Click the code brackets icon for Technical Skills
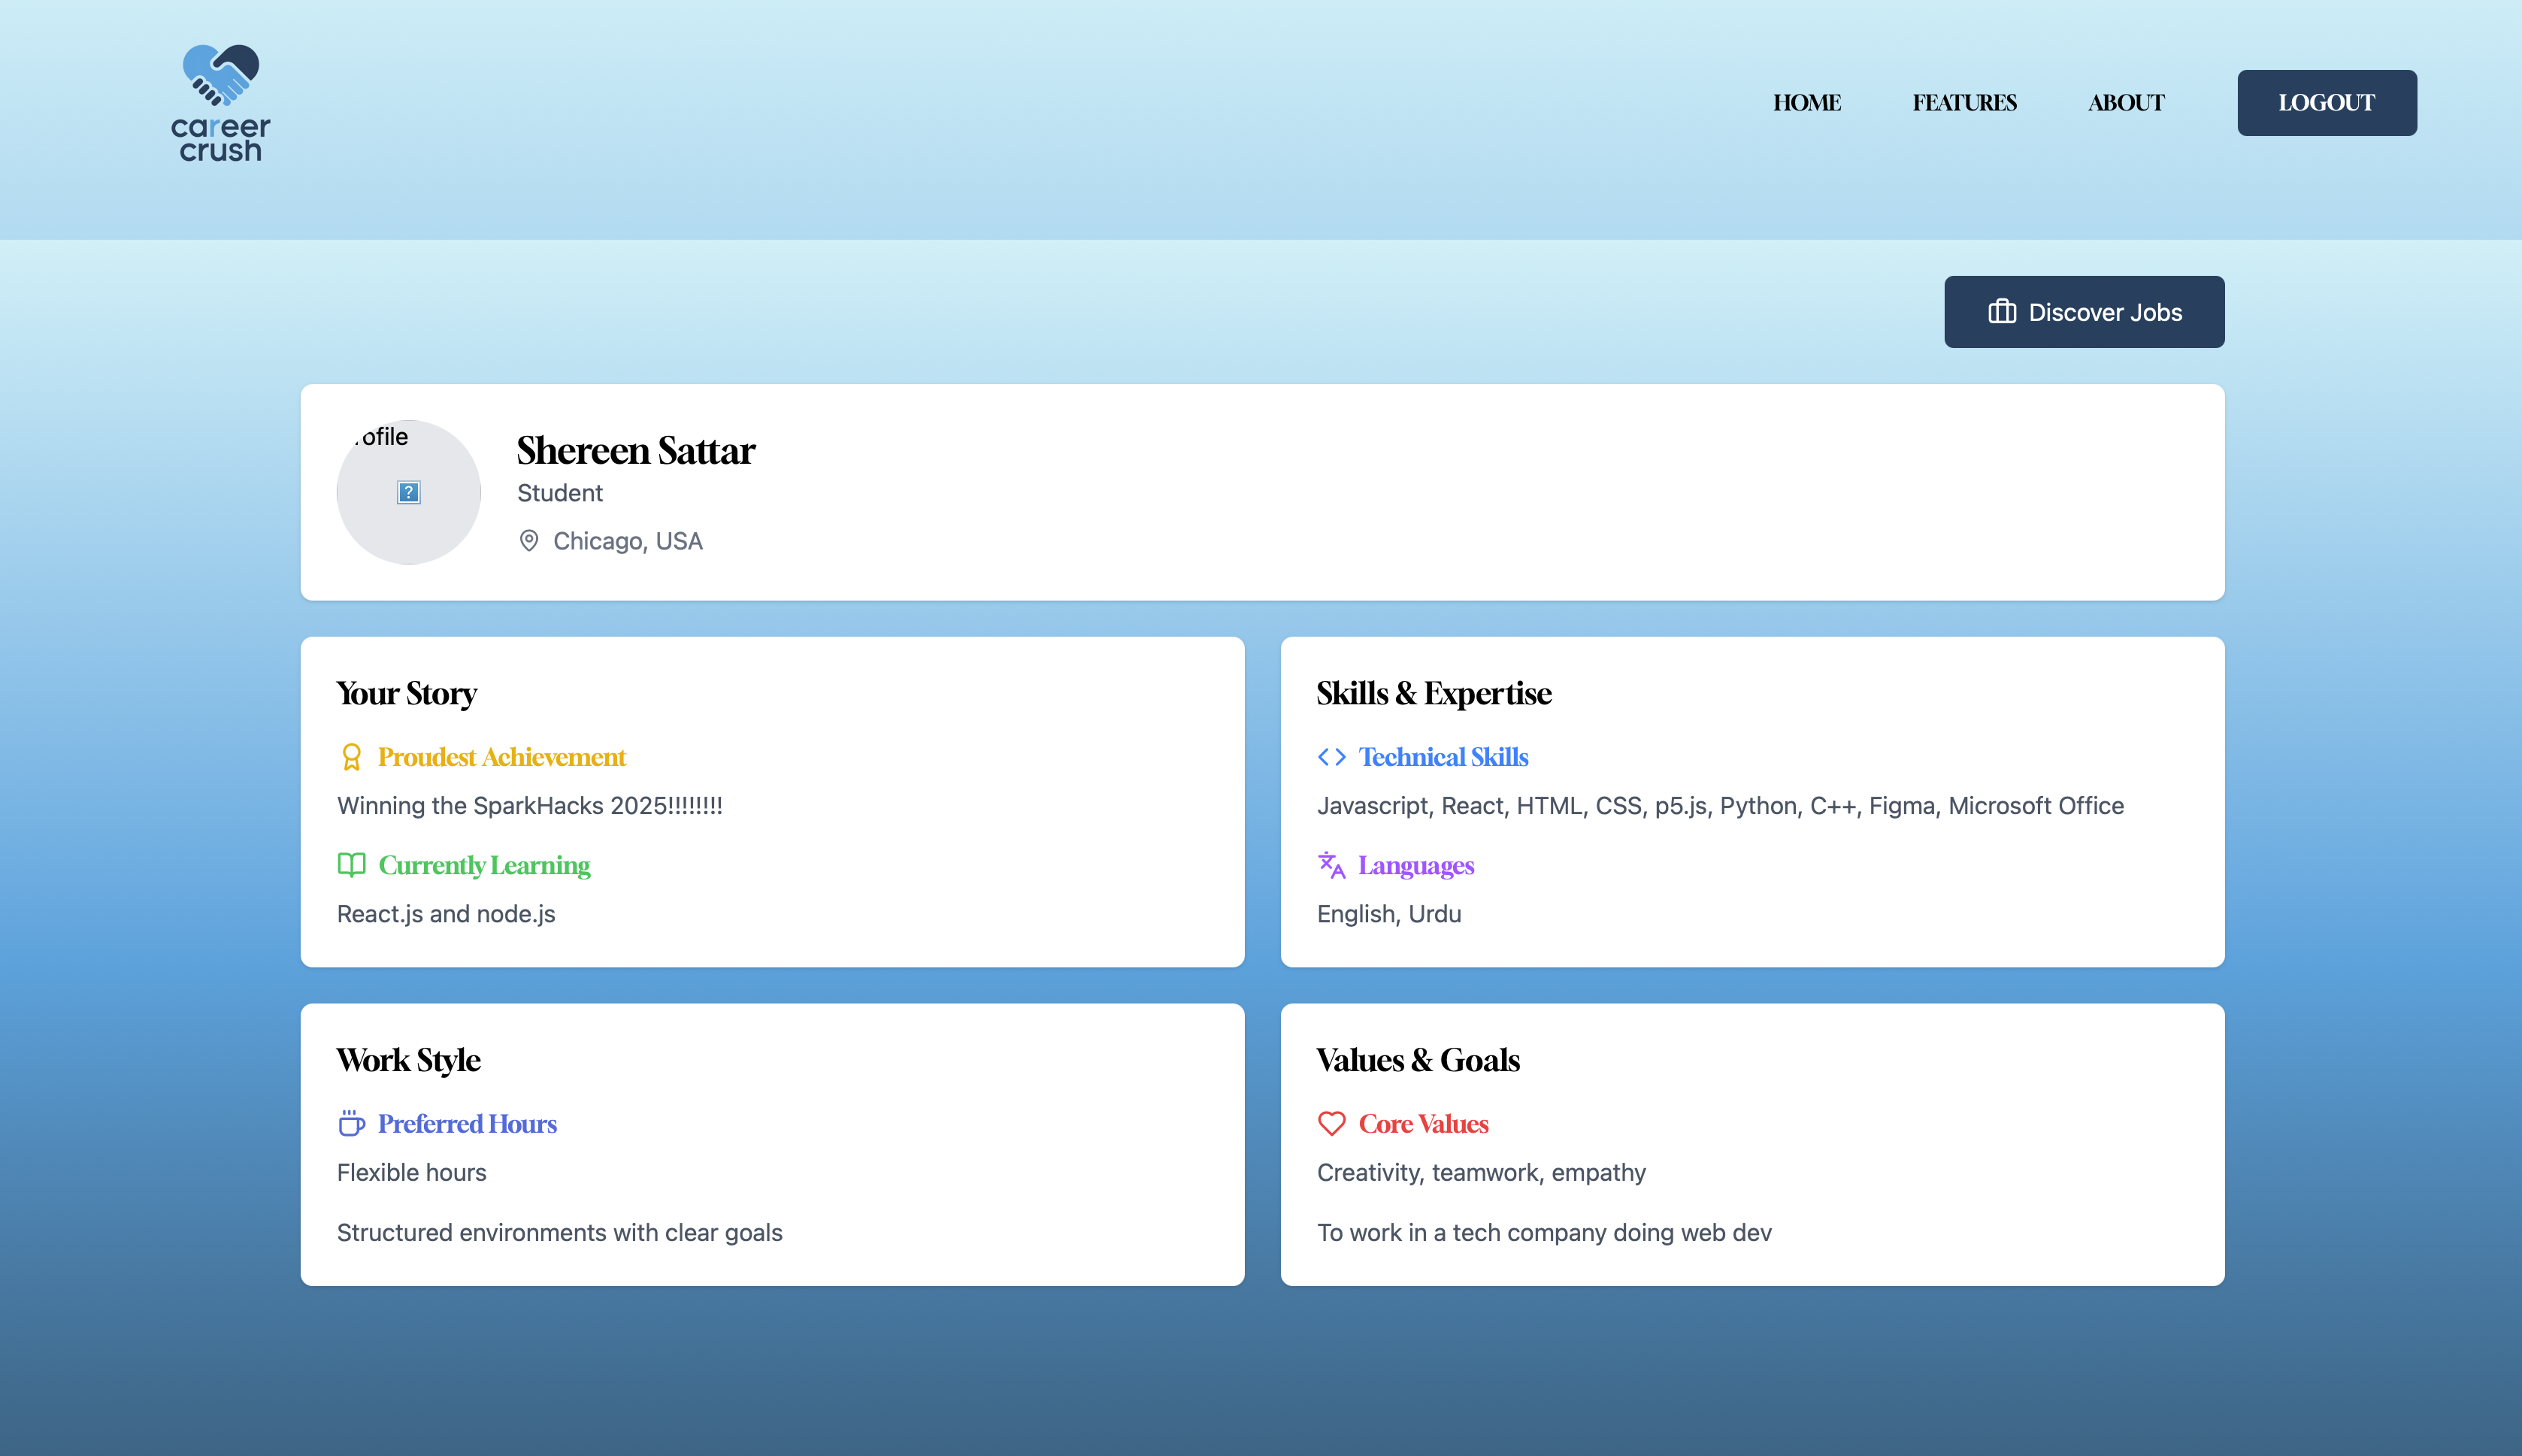Image resolution: width=2522 pixels, height=1456 pixels. (1331, 757)
